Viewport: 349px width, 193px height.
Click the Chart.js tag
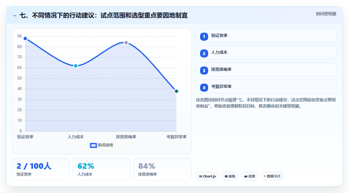(x=208, y=176)
